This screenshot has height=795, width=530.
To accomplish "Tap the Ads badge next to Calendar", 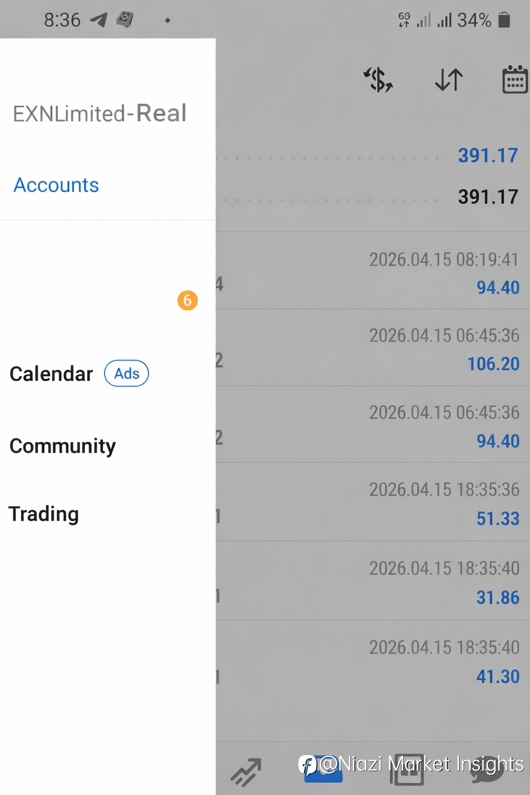I will pyautogui.click(x=126, y=373).
